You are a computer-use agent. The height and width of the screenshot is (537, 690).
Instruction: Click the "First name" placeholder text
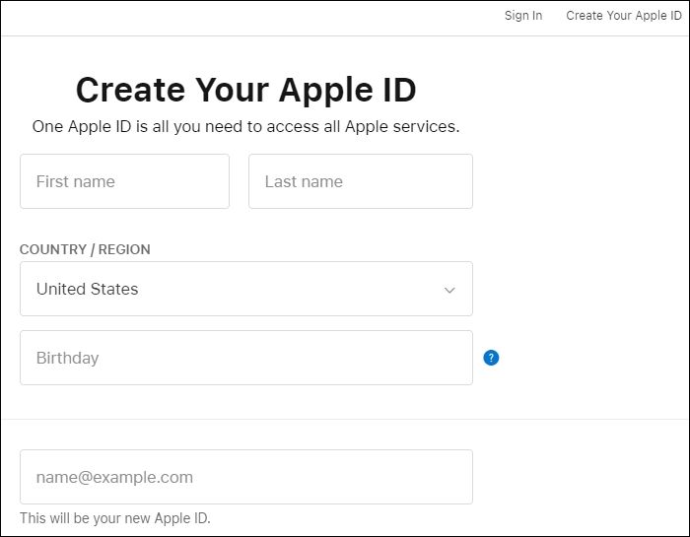[x=75, y=181]
